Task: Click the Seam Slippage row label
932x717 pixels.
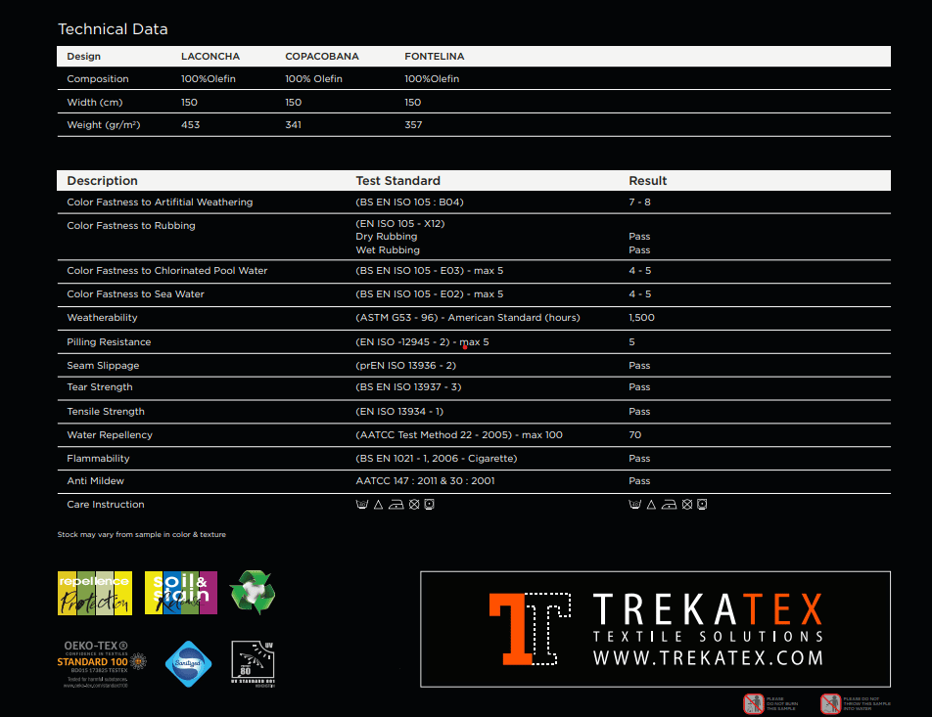Action: point(103,365)
